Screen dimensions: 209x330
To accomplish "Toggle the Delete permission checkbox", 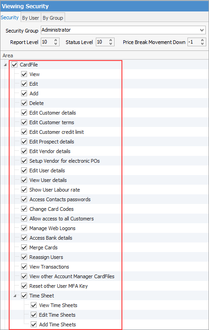I will pos(24,103).
